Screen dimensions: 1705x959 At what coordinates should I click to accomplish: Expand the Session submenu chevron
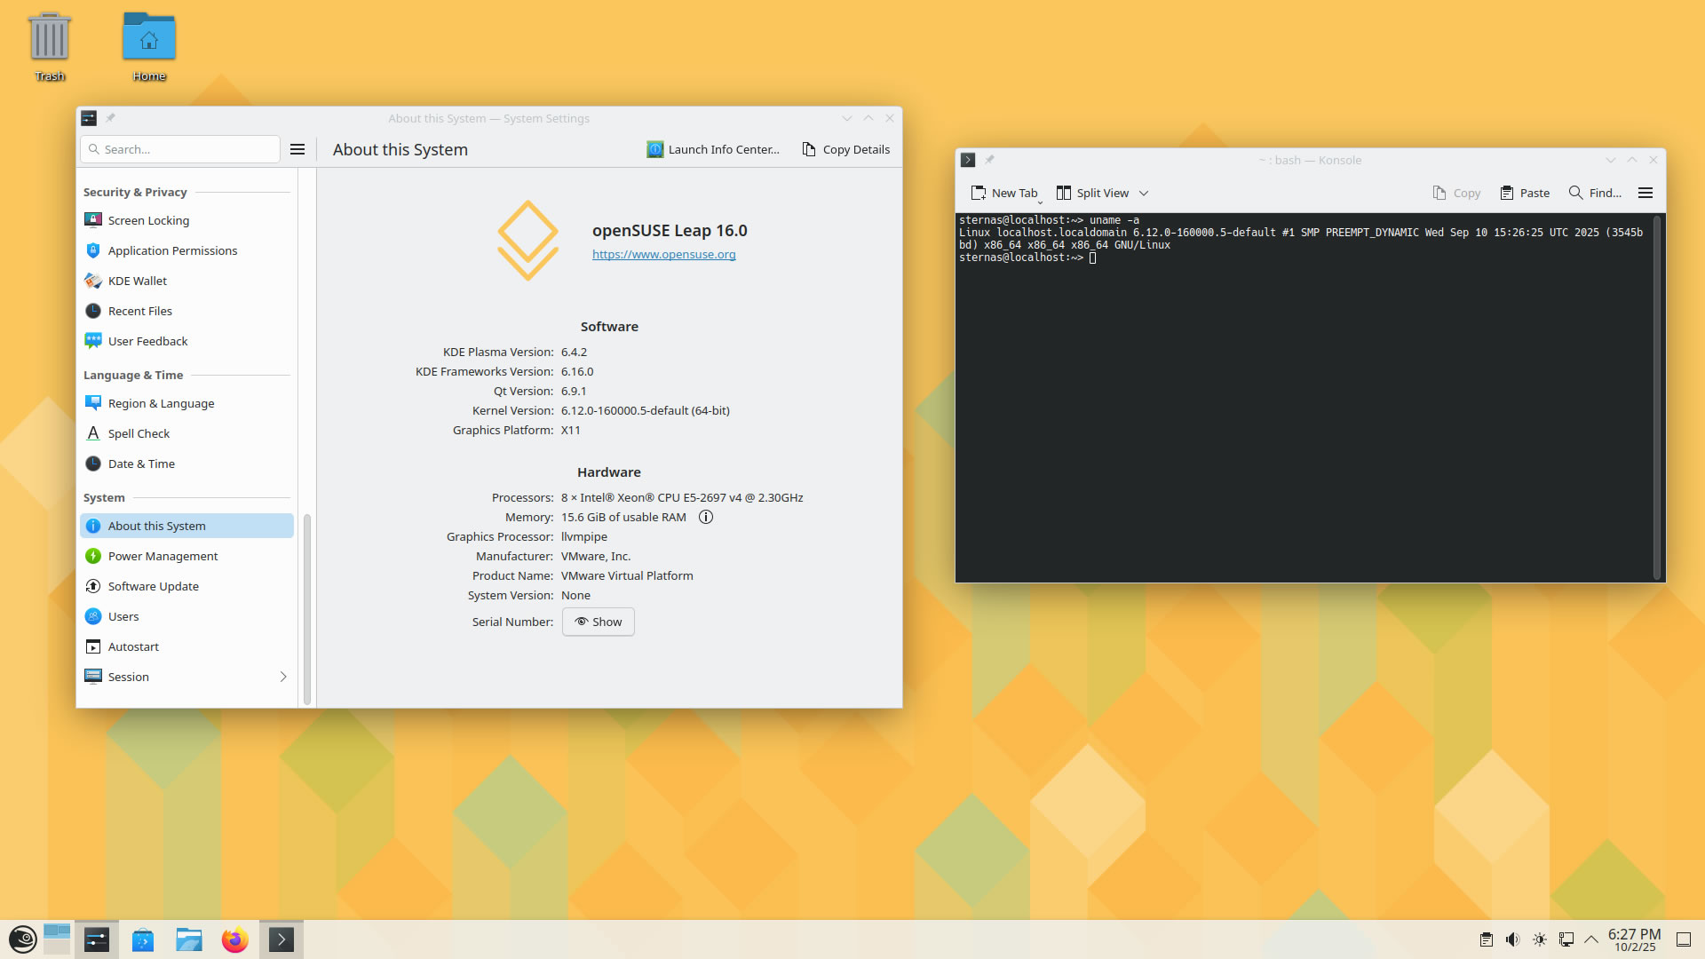pyautogui.click(x=283, y=677)
